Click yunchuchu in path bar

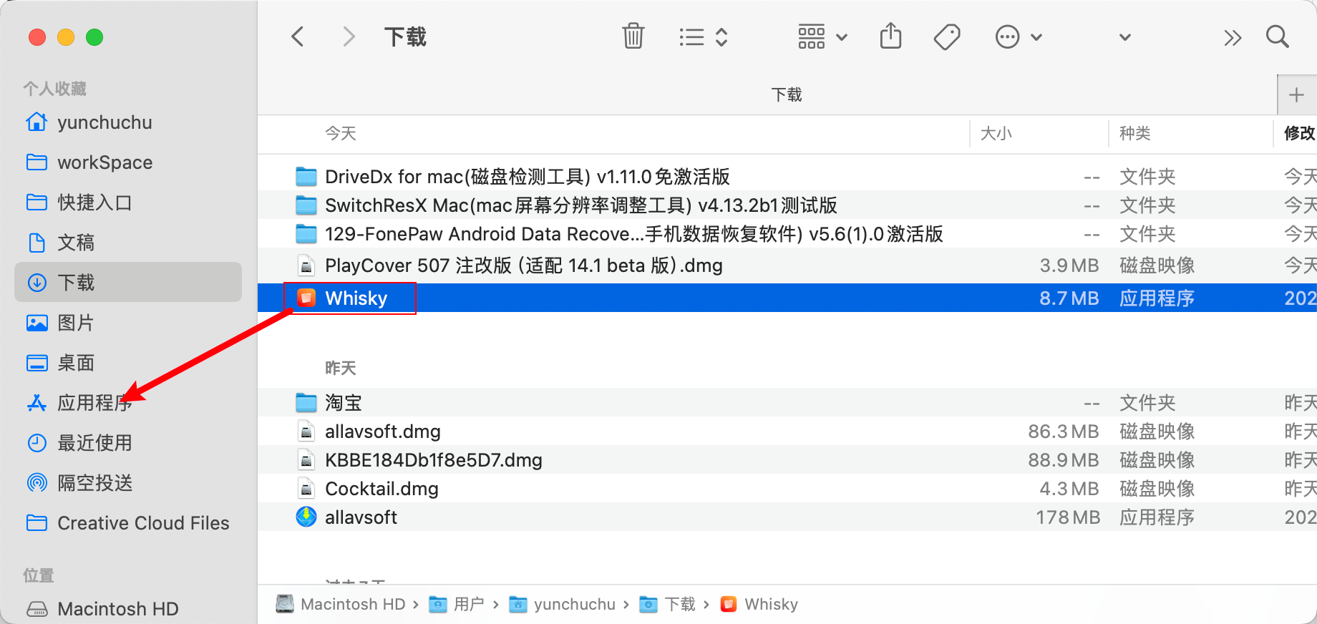point(563,604)
